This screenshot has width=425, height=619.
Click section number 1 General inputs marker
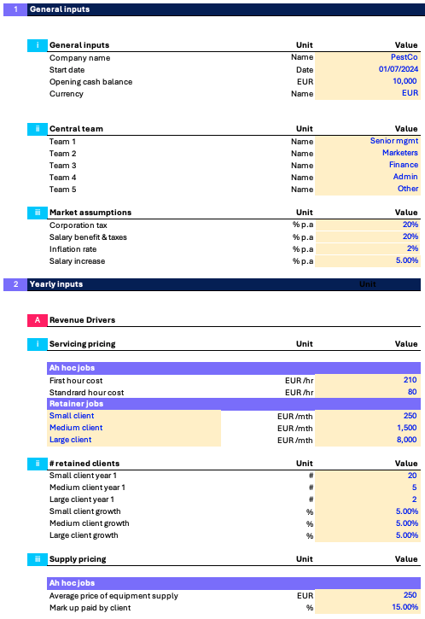(15, 9)
